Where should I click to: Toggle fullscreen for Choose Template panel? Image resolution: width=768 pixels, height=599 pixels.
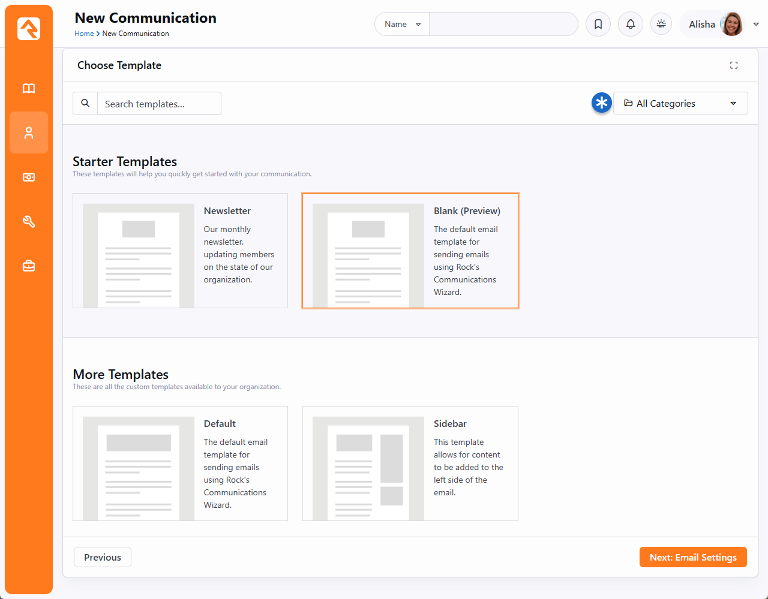(x=734, y=65)
